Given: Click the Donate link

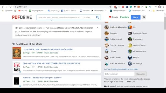Looking at the screenshot, I should (x=114, y=17).
